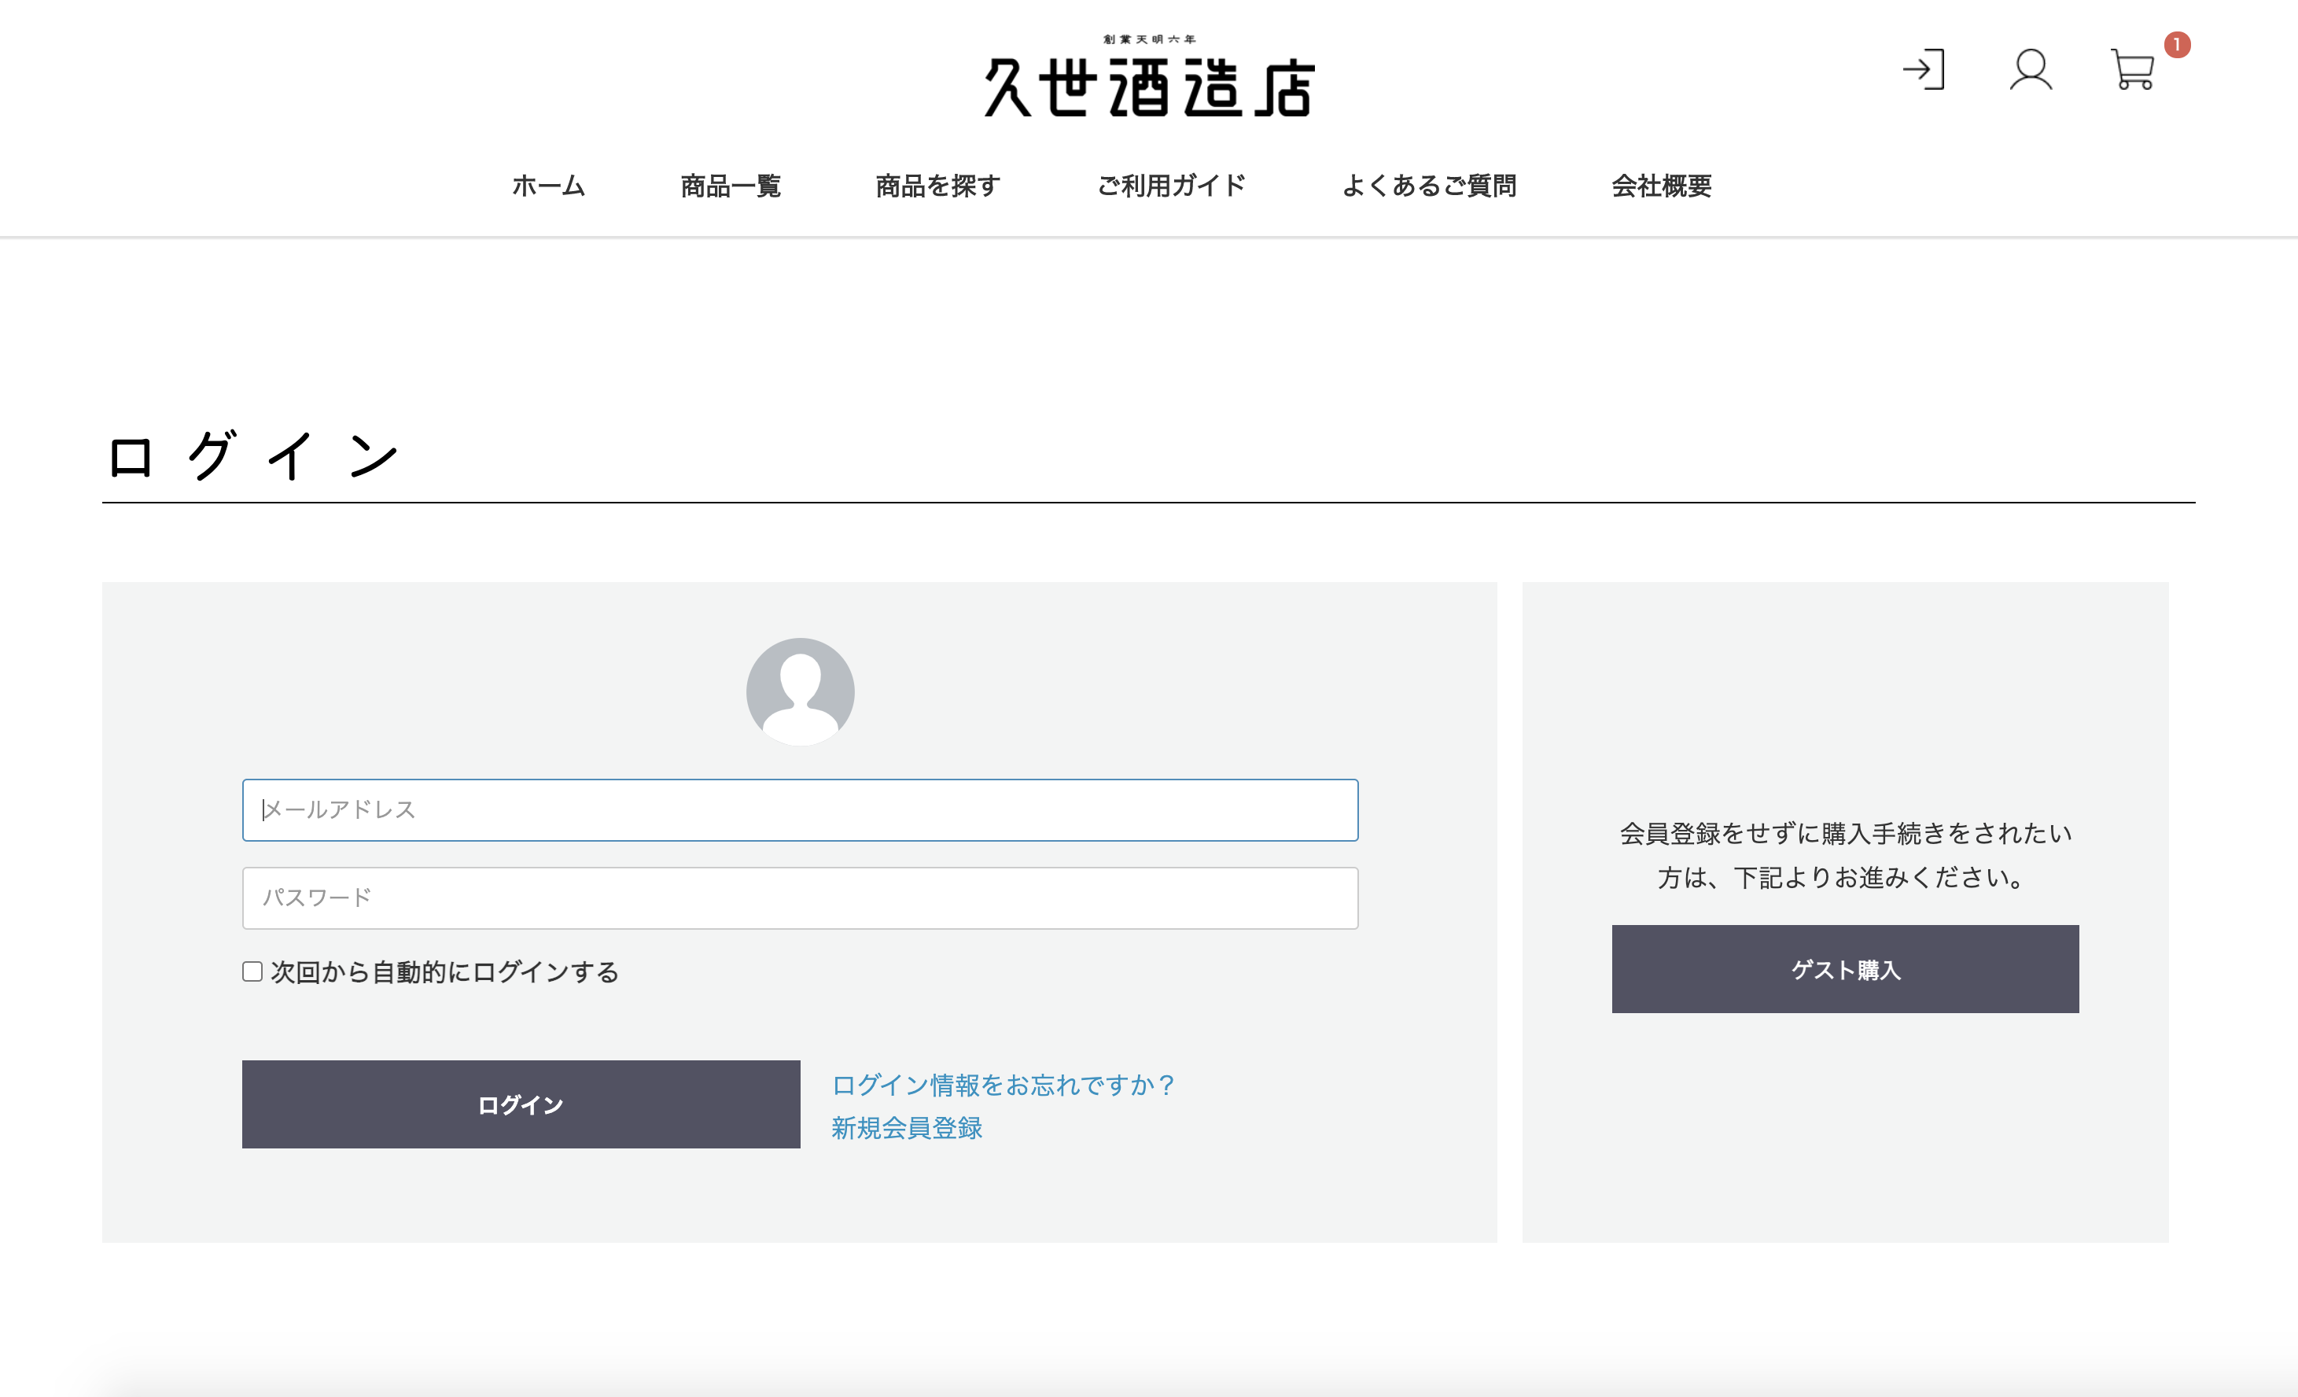Image resolution: width=2298 pixels, height=1397 pixels.
Task: Focus the パスワード input field
Action: pyautogui.click(x=800, y=898)
